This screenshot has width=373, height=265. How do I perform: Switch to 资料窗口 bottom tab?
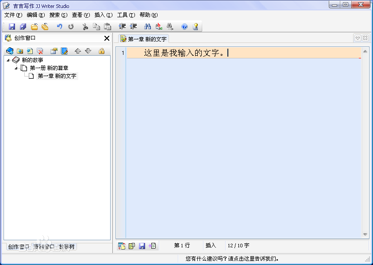44,247
